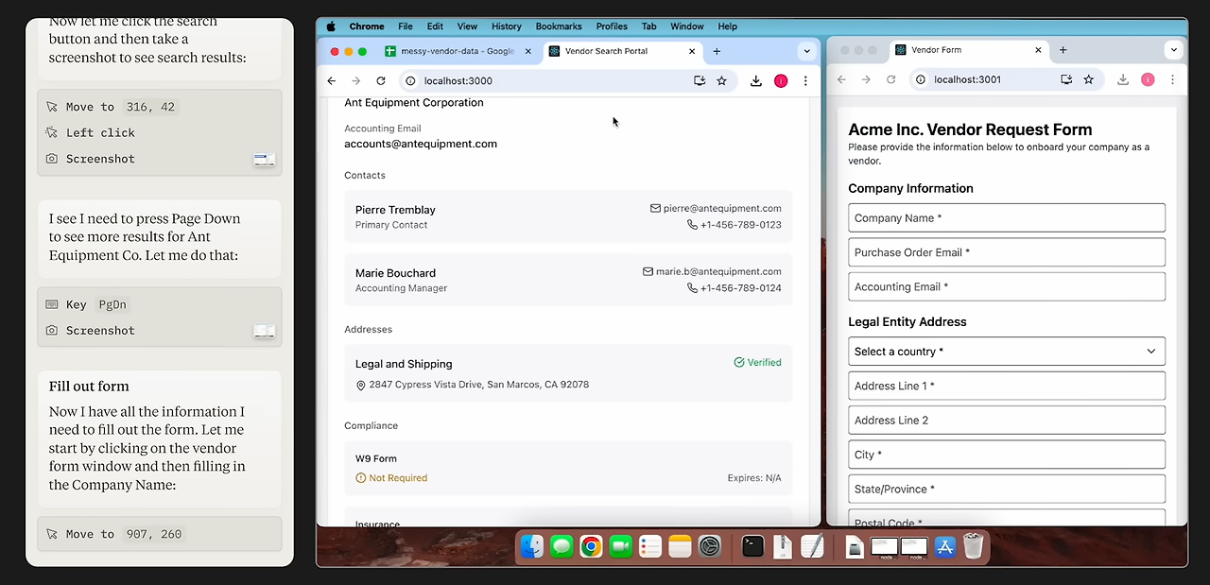Open tab search dropdown in Vendor Form window
1210x585 pixels.
point(1173,50)
